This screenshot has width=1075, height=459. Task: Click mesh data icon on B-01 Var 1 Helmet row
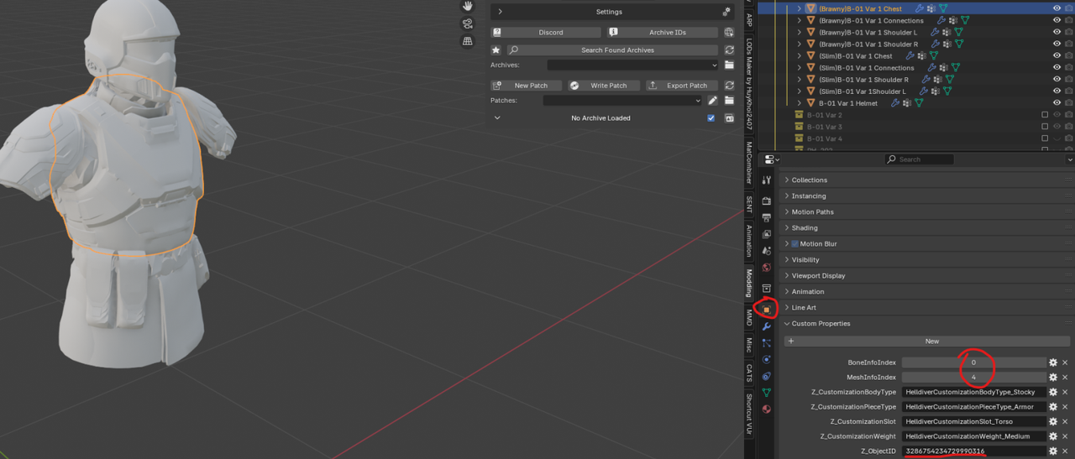[919, 103]
